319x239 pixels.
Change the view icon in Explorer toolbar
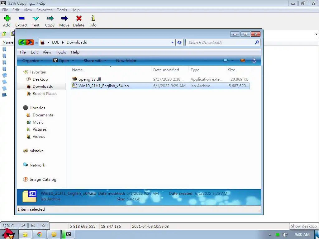tap(226, 61)
